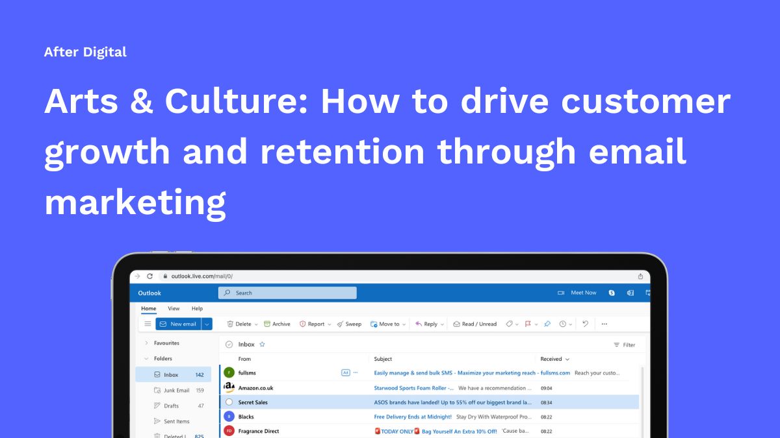The width and height of the screenshot is (780, 438).
Task: Click the After Digital brand text
Action: pyautogui.click(x=85, y=52)
